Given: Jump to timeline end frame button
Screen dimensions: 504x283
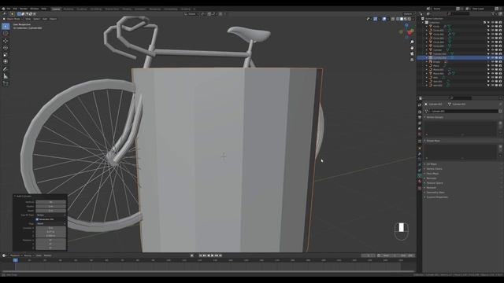Looking at the screenshot, I should coord(220,255).
